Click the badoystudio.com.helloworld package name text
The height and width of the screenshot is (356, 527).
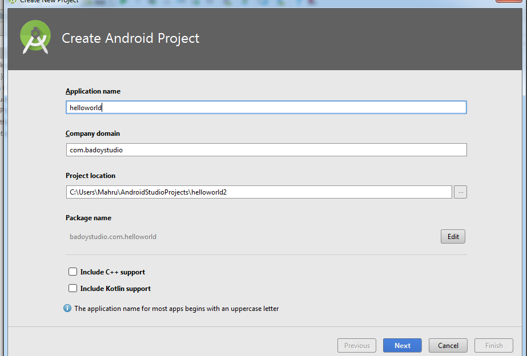(x=113, y=236)
